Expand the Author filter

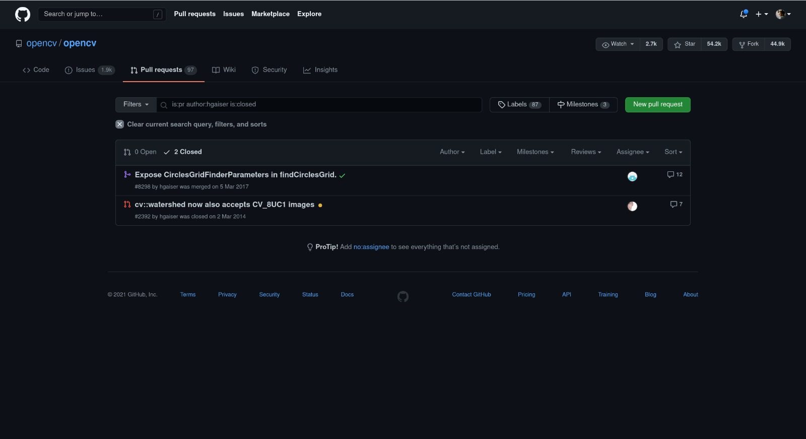click(x=452, y=152)
